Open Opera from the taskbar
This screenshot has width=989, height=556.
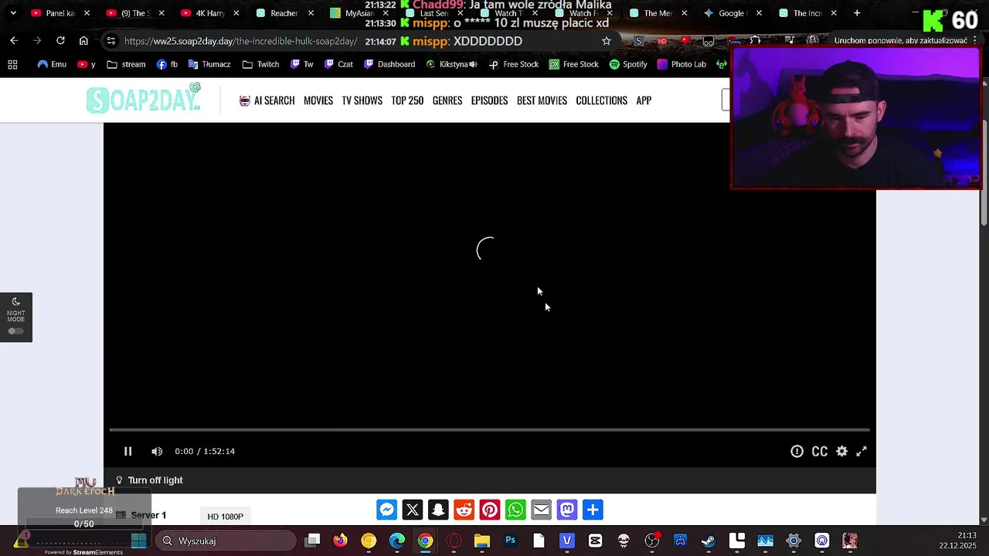(454, 541)
